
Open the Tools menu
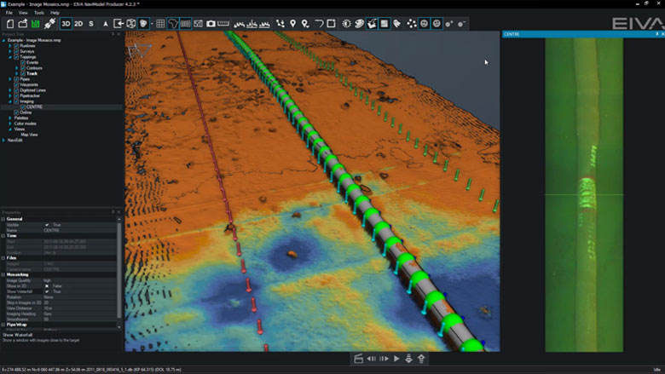[39, 13]
